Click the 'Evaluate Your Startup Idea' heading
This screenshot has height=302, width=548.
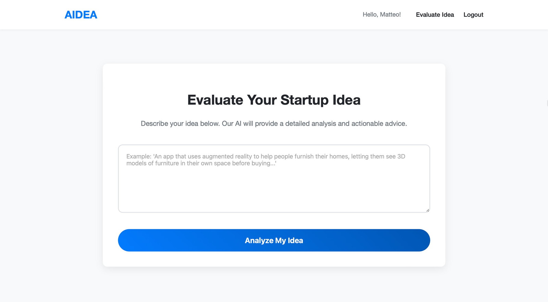[x=274, y=100]
